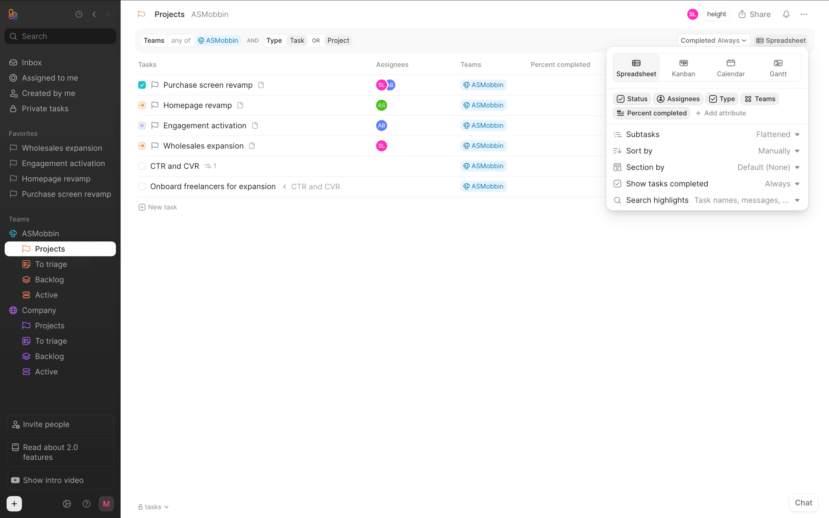Viewport: 829px width, 518px height.
Task: Open the Completed Always dropdown
Action: 713,41
